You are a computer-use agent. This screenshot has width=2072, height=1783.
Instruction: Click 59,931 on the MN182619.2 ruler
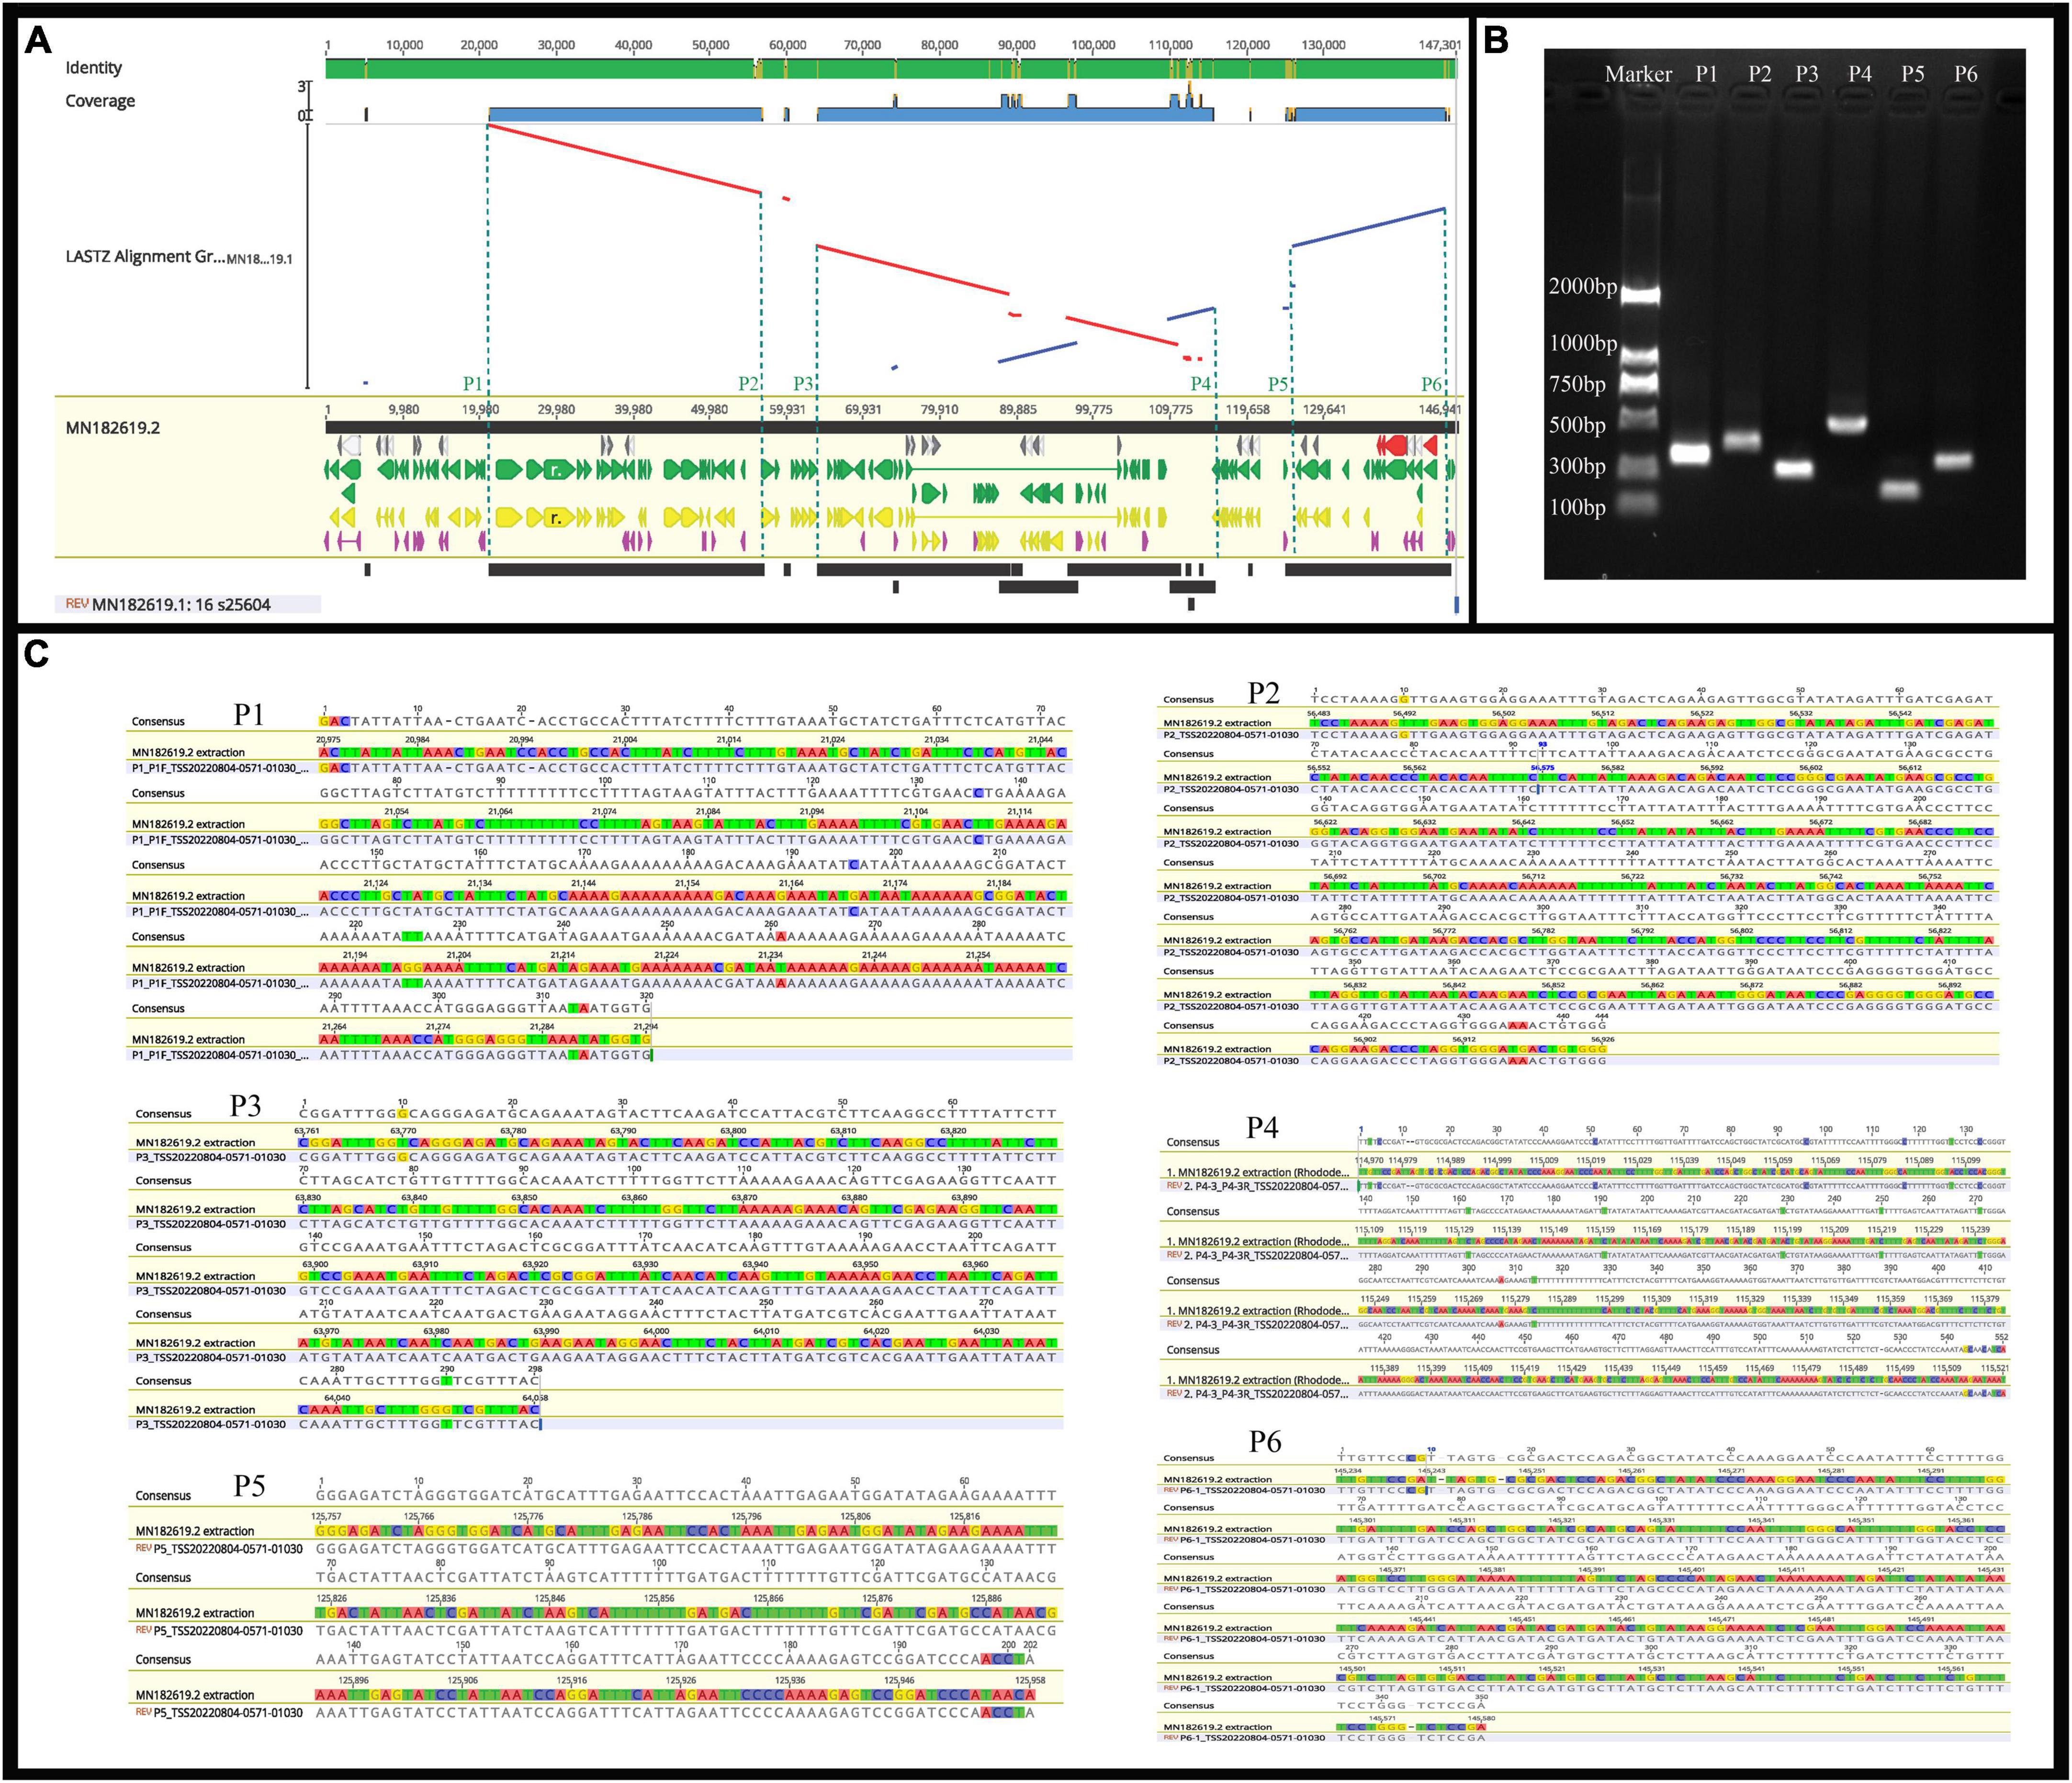(x=787, y=409)
